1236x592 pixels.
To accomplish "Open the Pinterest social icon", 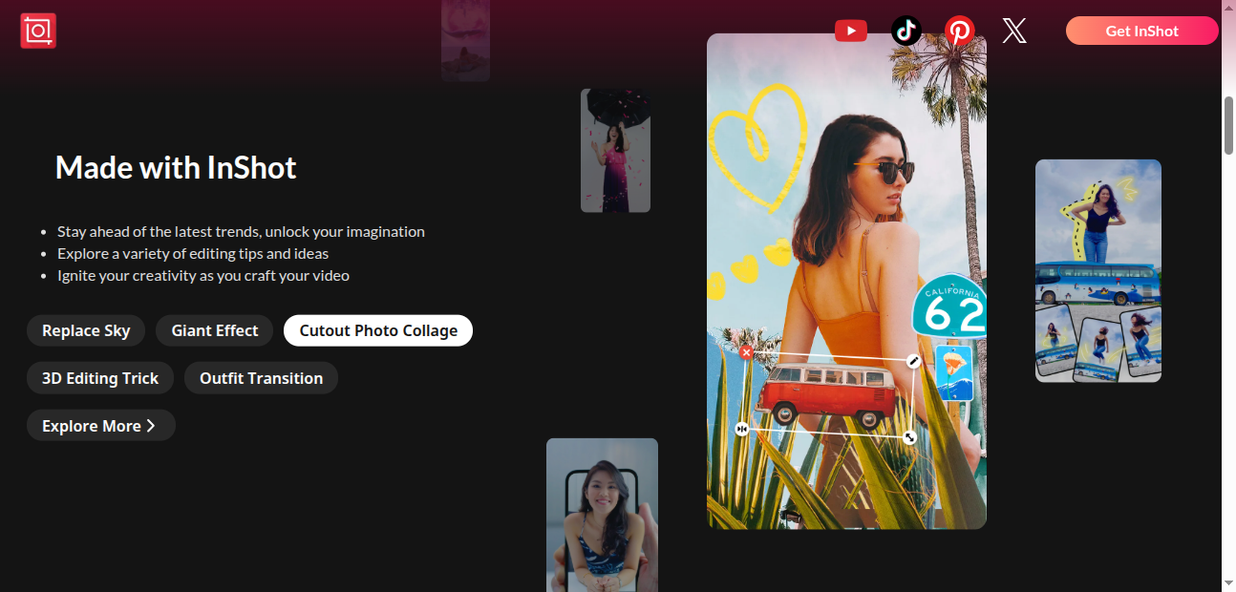I will point(959,32).
